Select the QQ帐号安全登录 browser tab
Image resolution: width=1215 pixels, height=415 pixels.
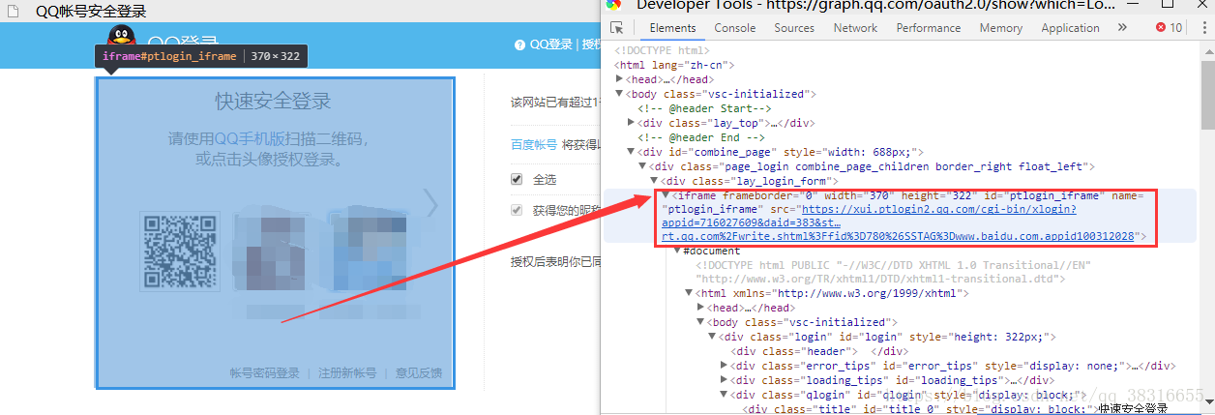tap(91, 12)
